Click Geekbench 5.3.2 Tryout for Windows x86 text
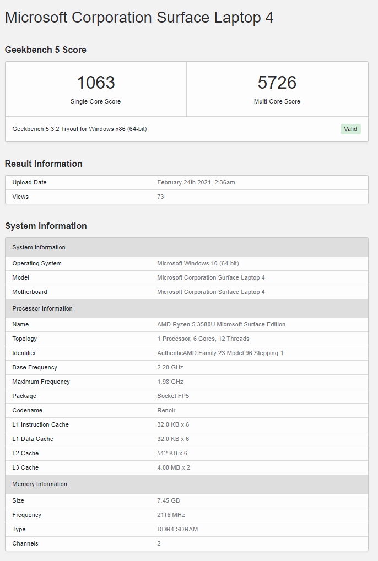The height and width of the screenshot is (561, 378). pos(79,129)
